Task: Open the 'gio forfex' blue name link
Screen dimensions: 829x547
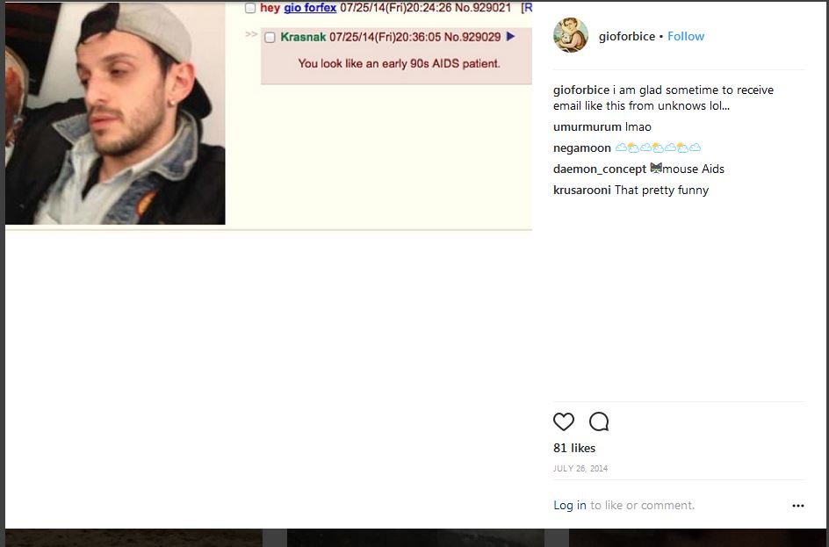Action: 310,8
